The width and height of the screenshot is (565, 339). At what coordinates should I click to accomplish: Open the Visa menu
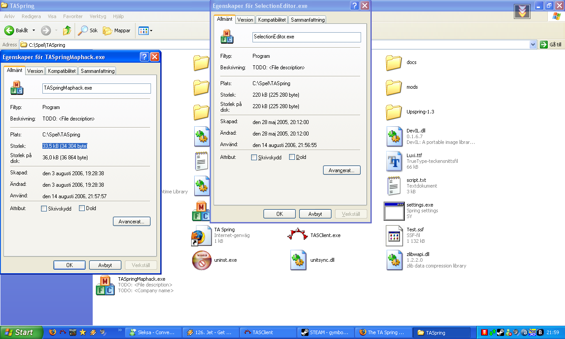(x=52, y=16)
